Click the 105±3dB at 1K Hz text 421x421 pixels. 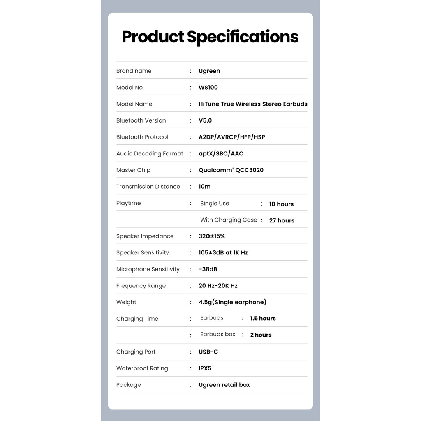point(223,252)
